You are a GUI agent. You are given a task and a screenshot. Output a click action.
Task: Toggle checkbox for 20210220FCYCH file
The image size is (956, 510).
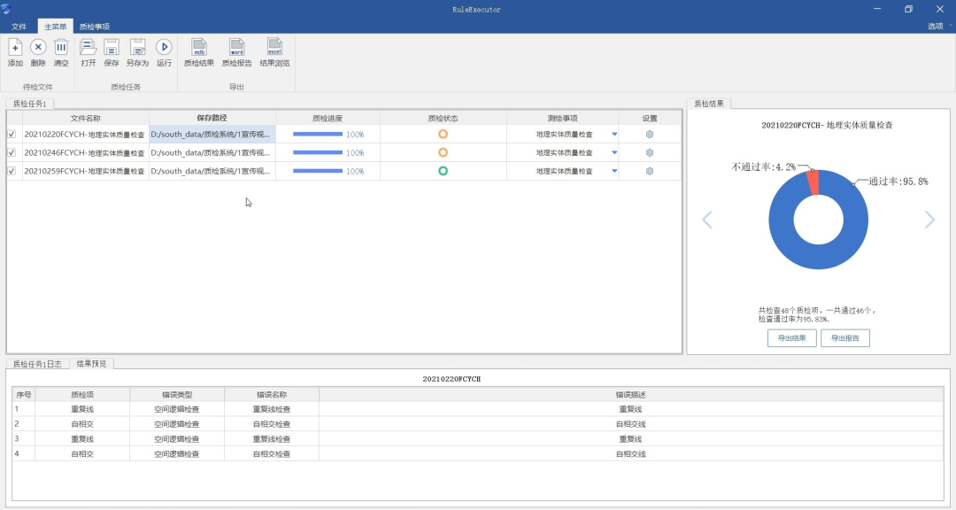tap(12, 135)
